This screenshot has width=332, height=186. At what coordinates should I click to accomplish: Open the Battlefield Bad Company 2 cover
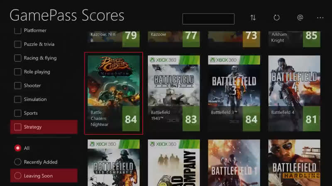point(114,162)
